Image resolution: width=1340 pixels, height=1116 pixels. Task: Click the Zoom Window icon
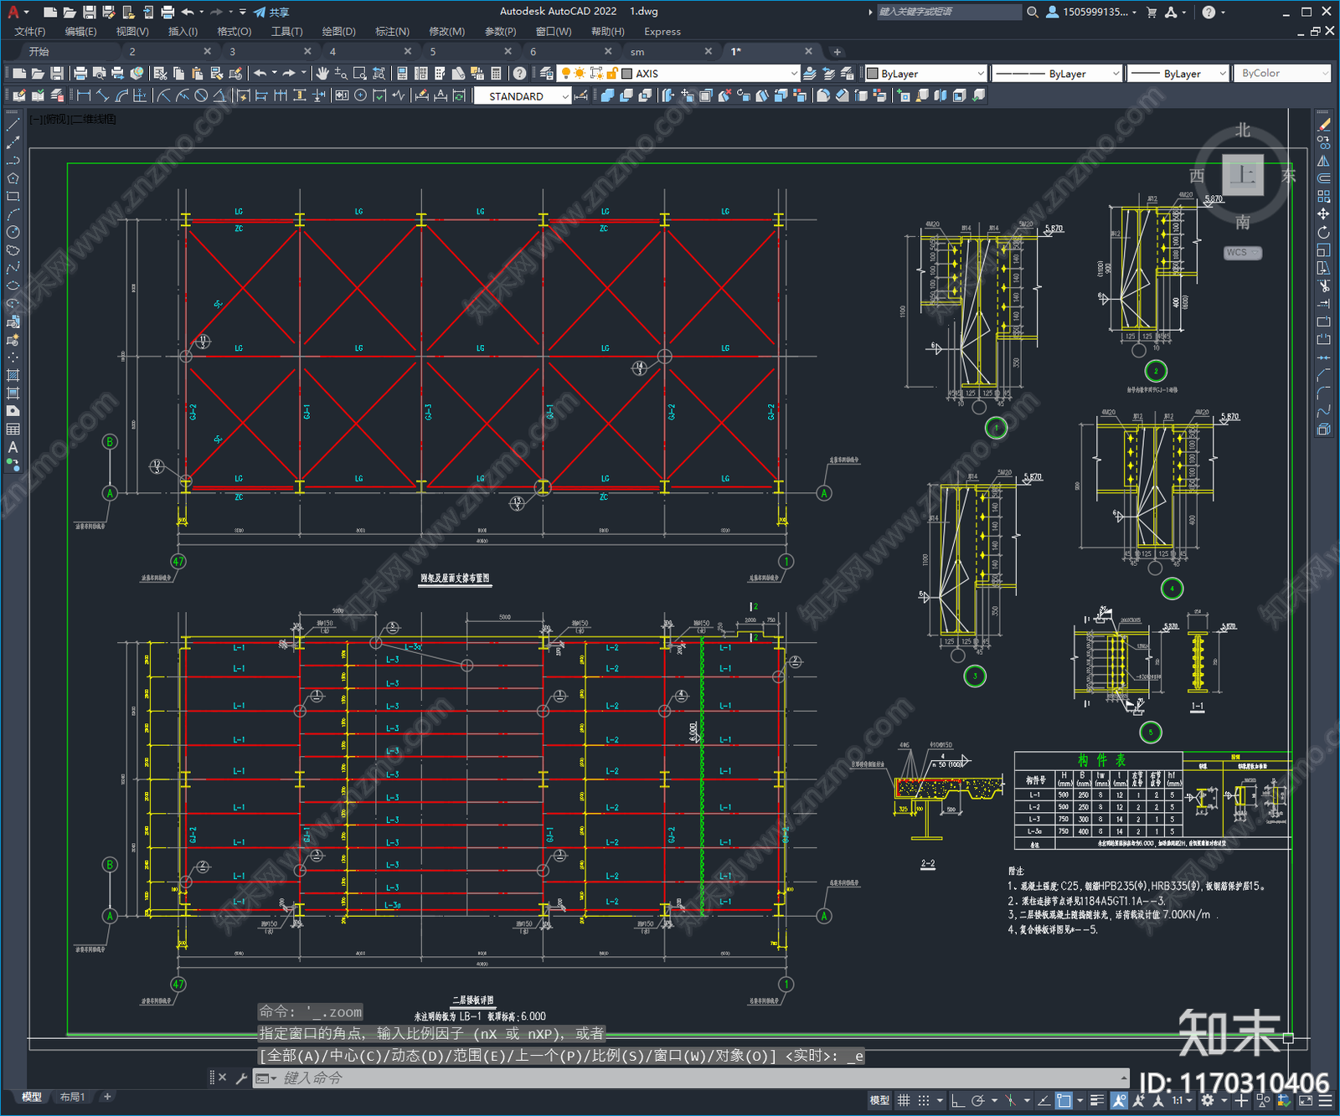point(360,74)
